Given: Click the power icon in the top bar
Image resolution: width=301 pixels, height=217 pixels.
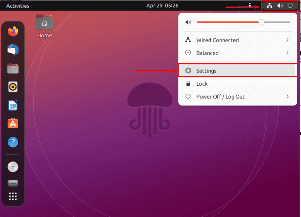Looking at the screenshot, I should [289, 6].
